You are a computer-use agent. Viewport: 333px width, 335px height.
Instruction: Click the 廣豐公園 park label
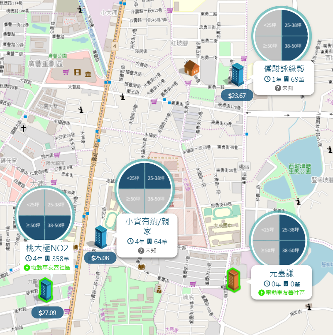tap(57, 56)
